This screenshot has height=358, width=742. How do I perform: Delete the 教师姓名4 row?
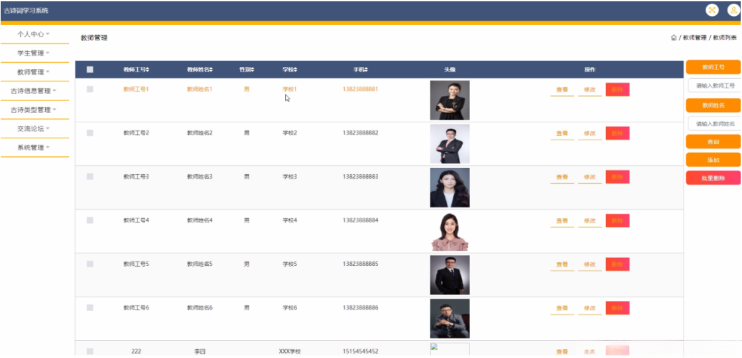(x=617, y=220)
